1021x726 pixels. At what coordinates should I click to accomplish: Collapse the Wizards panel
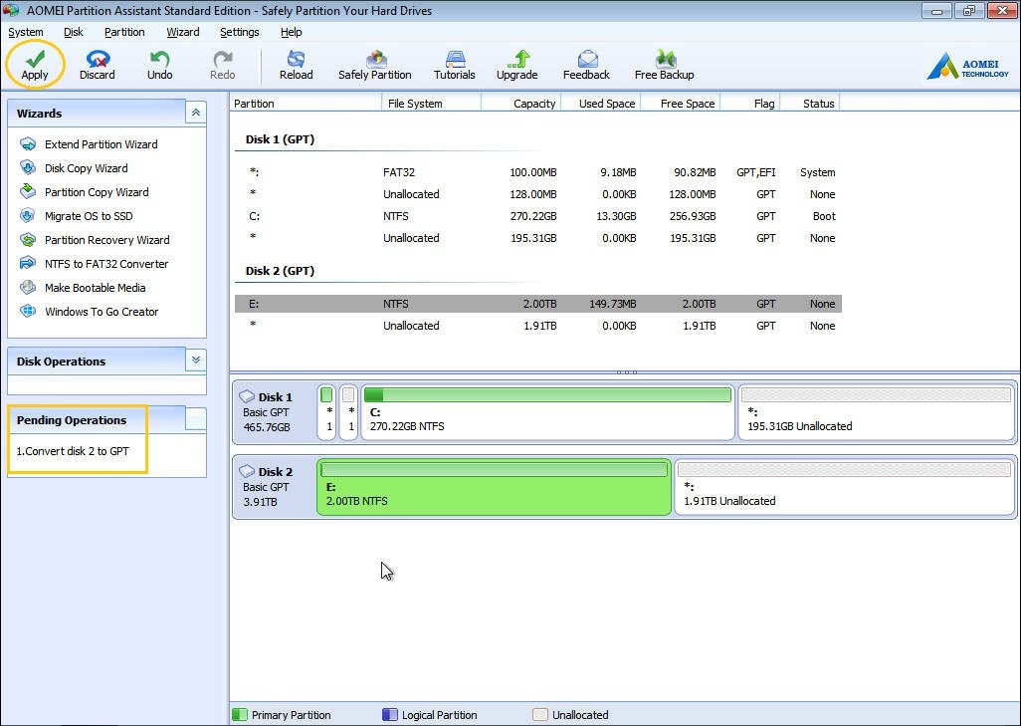(196, 114)
